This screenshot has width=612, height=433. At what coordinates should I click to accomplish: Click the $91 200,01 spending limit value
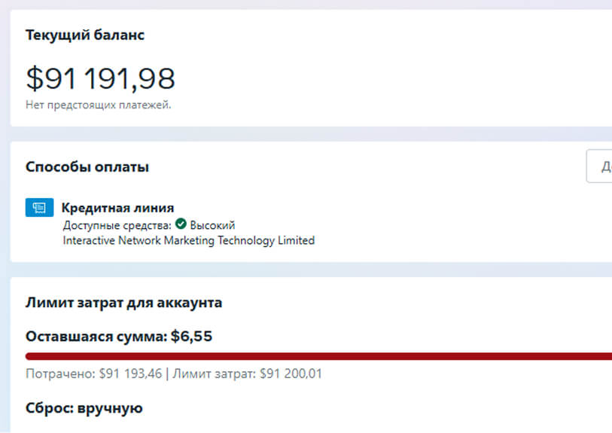coord(291,374)
